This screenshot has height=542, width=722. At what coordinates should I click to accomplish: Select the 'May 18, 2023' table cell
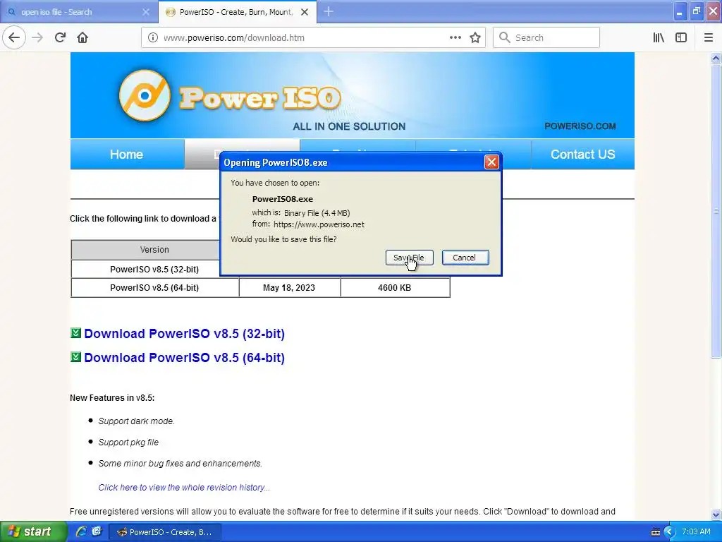pos(289,288)
